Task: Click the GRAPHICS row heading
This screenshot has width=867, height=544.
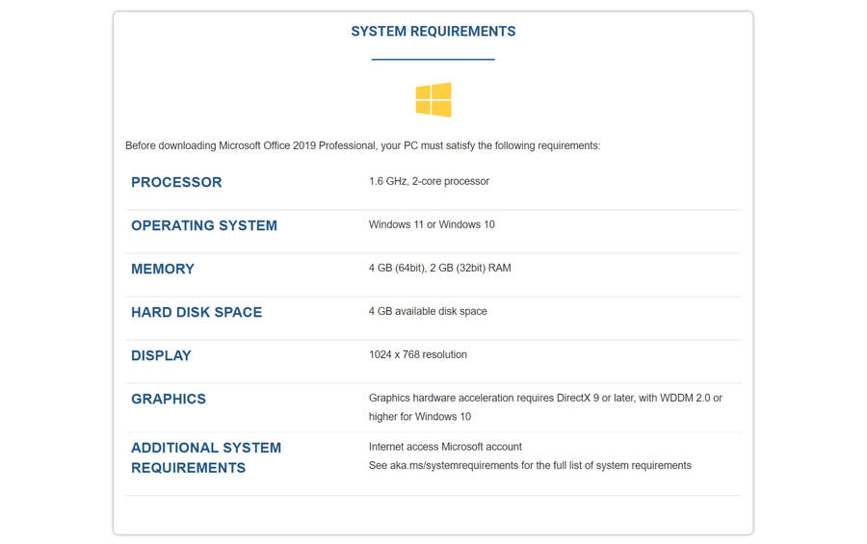Action: tap(168, 399)
